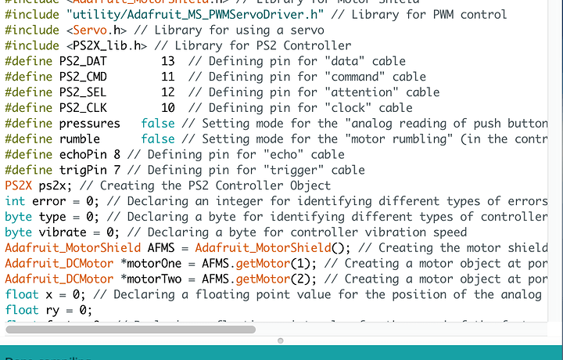This screenshot has width=563, height=360.
Task: Click "getMotor" on the motorTwo line
Action: [263, 279]
